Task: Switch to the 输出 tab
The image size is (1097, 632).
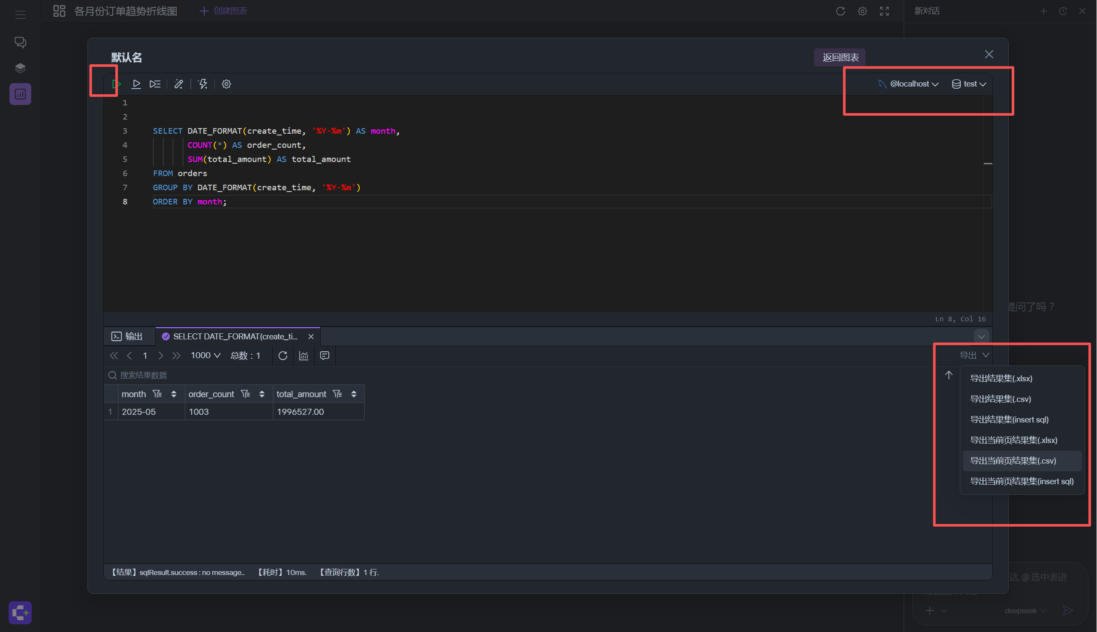Action: (x=127, y=336)
